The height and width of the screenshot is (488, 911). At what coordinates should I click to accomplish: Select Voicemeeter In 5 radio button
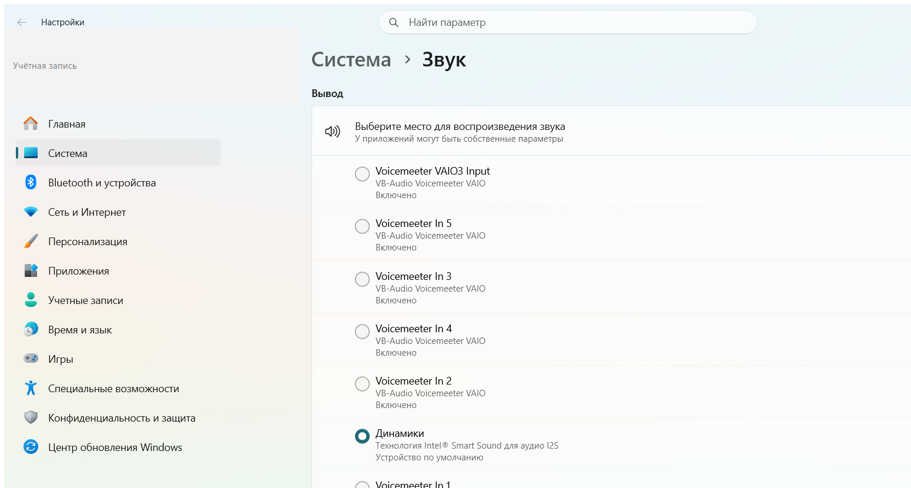click(362, 226)
